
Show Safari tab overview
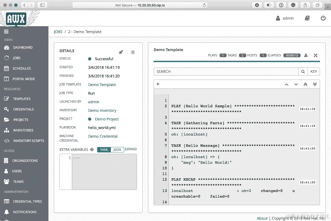(318, 5)
